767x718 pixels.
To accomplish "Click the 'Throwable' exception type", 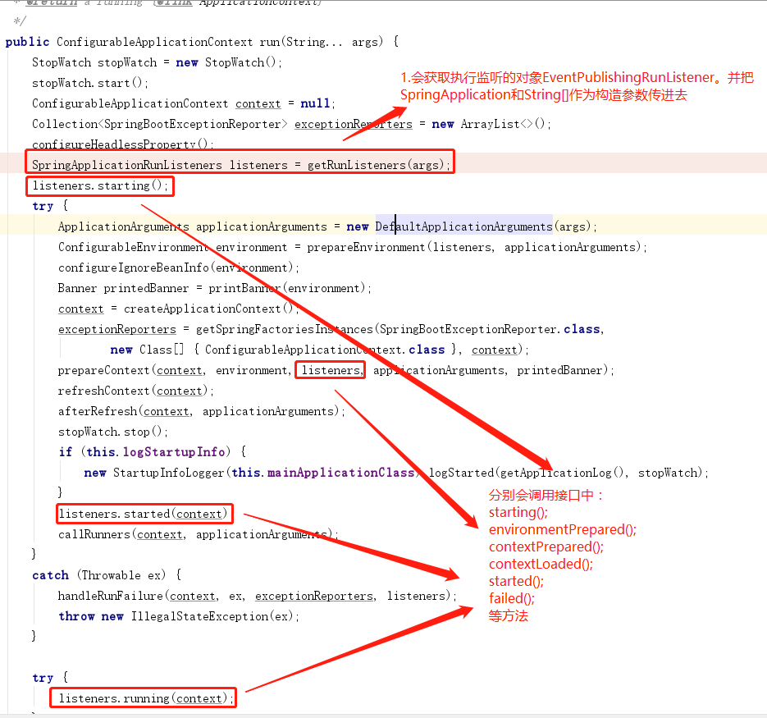I will pos(111,575).
